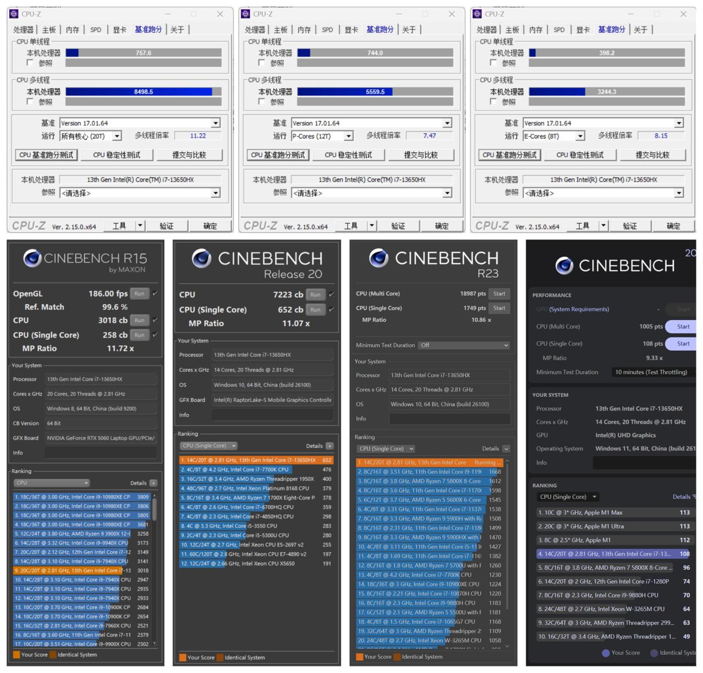Expand the Details chevron in Cinebench R23 ranking
This screenshot has width=703, height=673.
tap(506, 448)
